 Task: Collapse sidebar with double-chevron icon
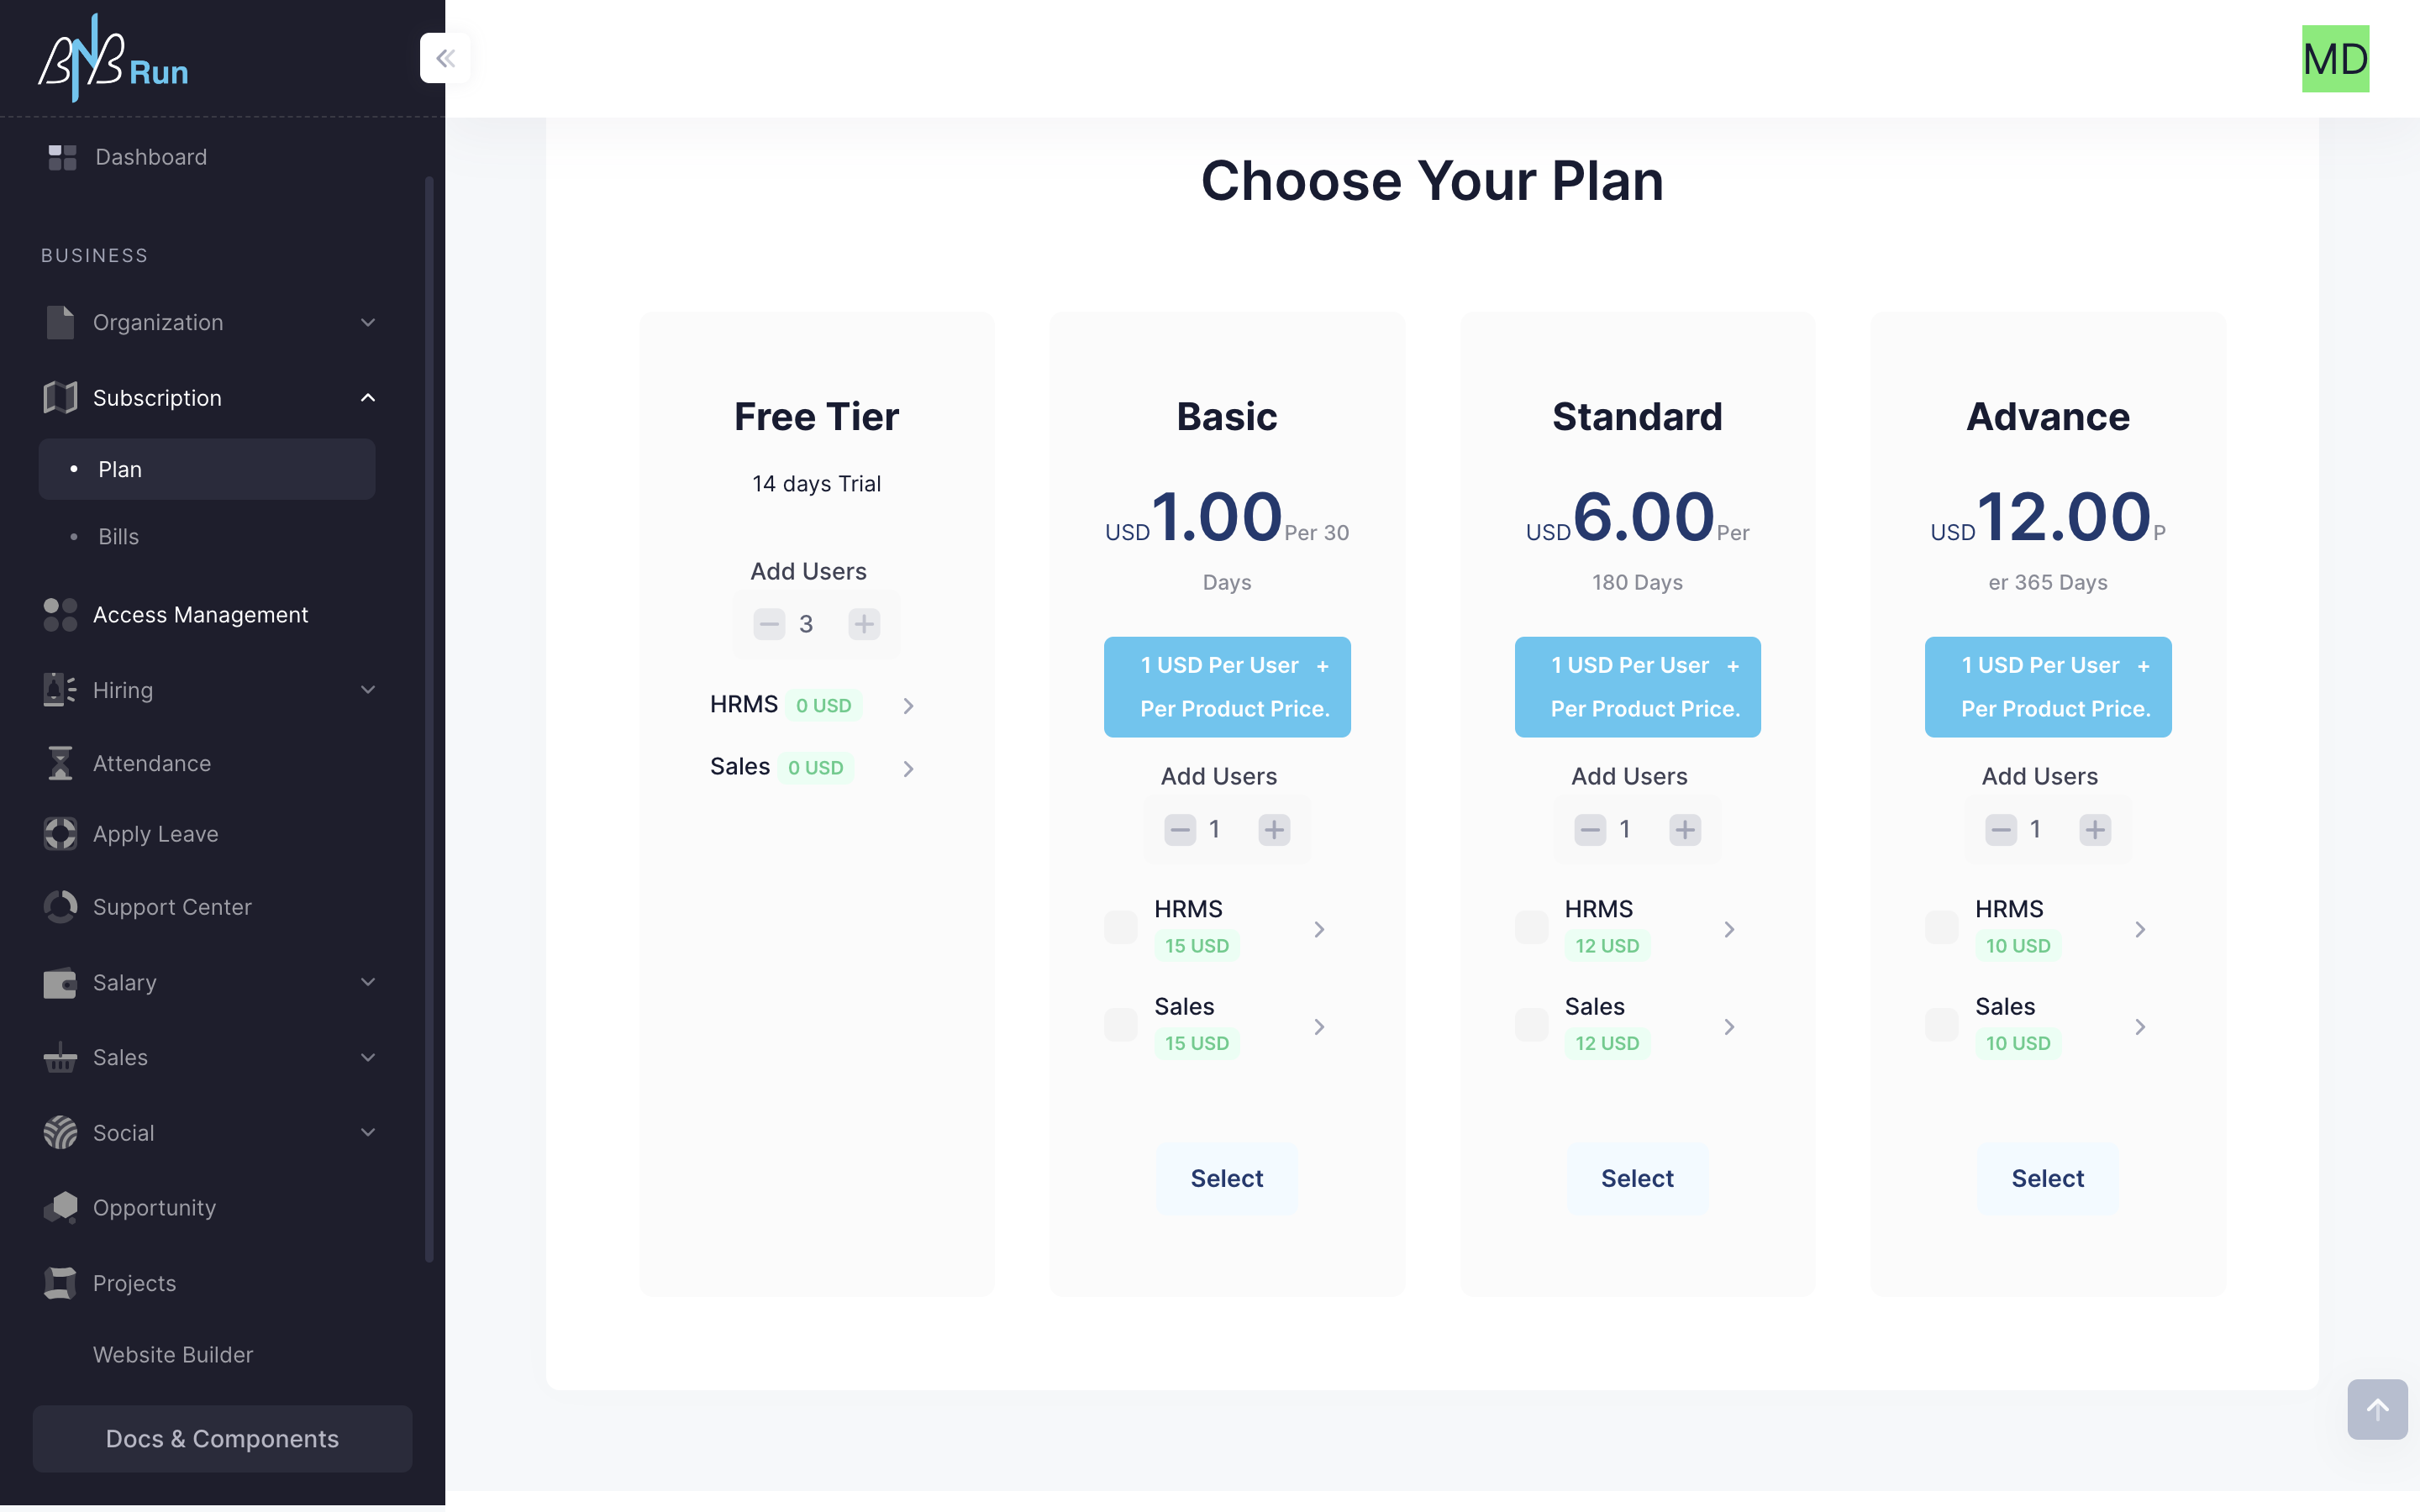(445, 58)
